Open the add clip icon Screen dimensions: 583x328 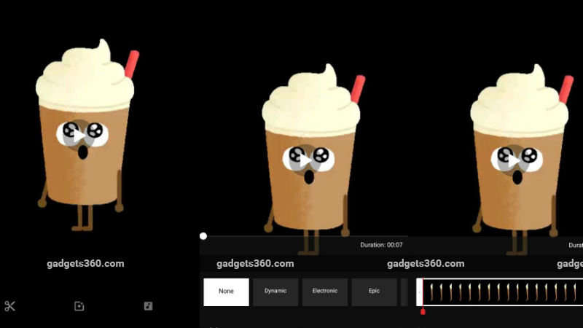[79, 306]
